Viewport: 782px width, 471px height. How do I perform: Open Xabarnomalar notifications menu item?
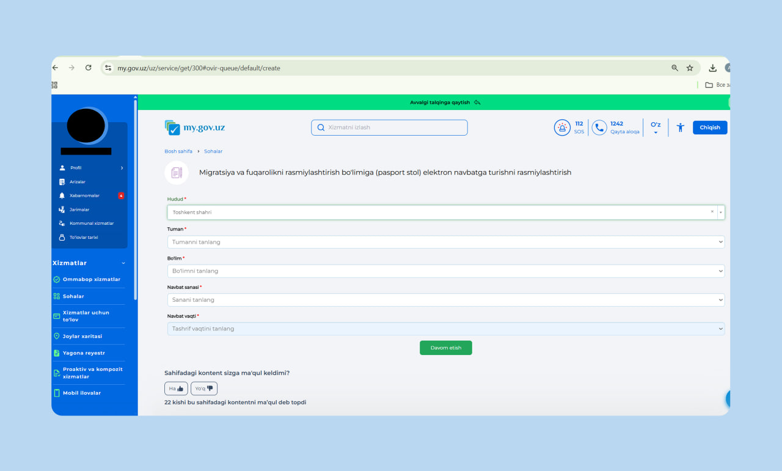[84, 195]
